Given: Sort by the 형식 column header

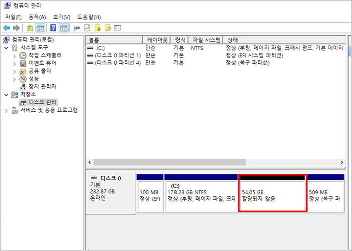Looking at the screenshot, I should tap(179, 40).
